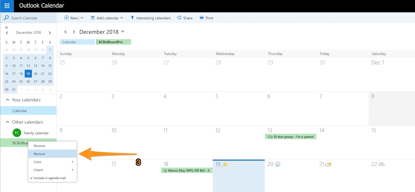Select day 7 in mini calendar
This screenshot has height=192, width=415.
click(x=43, y=58)
